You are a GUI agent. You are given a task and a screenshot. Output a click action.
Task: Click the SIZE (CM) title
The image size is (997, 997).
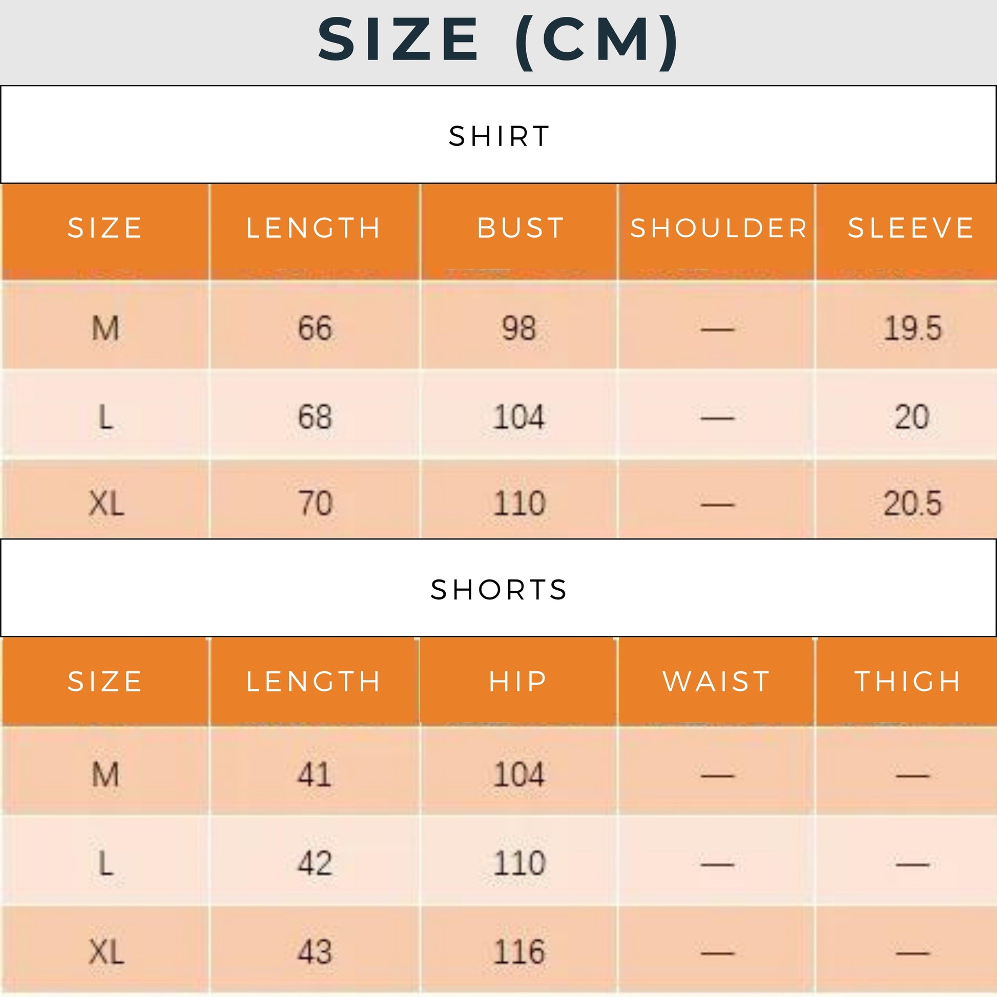click(x=498, y=40)
